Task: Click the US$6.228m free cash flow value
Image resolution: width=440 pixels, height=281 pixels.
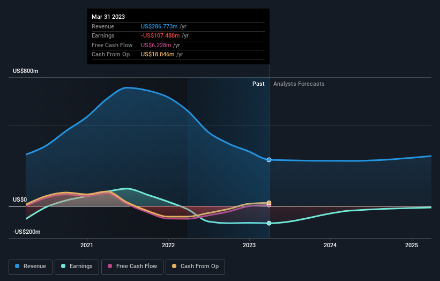Action: click(156, 45)
